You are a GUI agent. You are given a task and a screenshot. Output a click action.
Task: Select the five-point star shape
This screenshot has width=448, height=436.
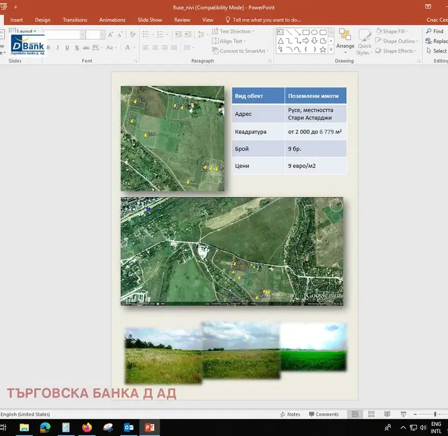click(323, 50)
